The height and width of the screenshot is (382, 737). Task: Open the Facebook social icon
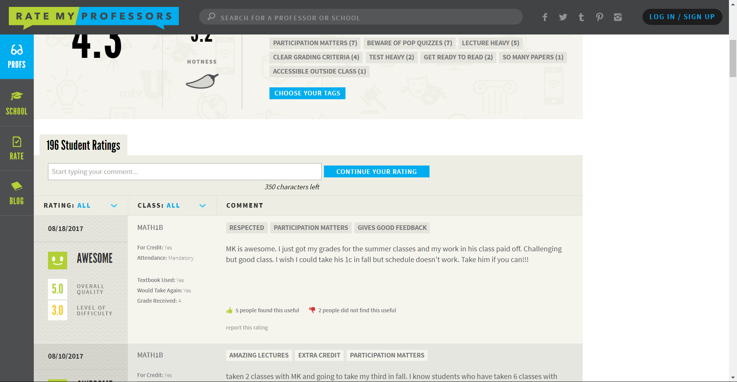[545, 17]
